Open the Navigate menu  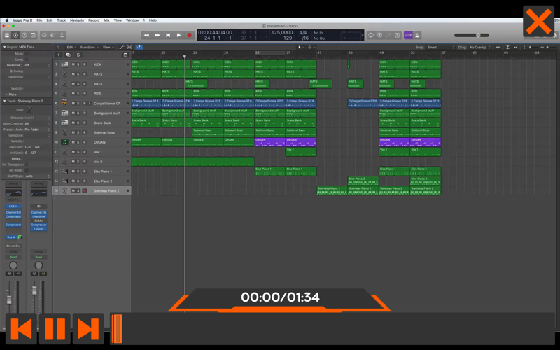coord(77,20)
